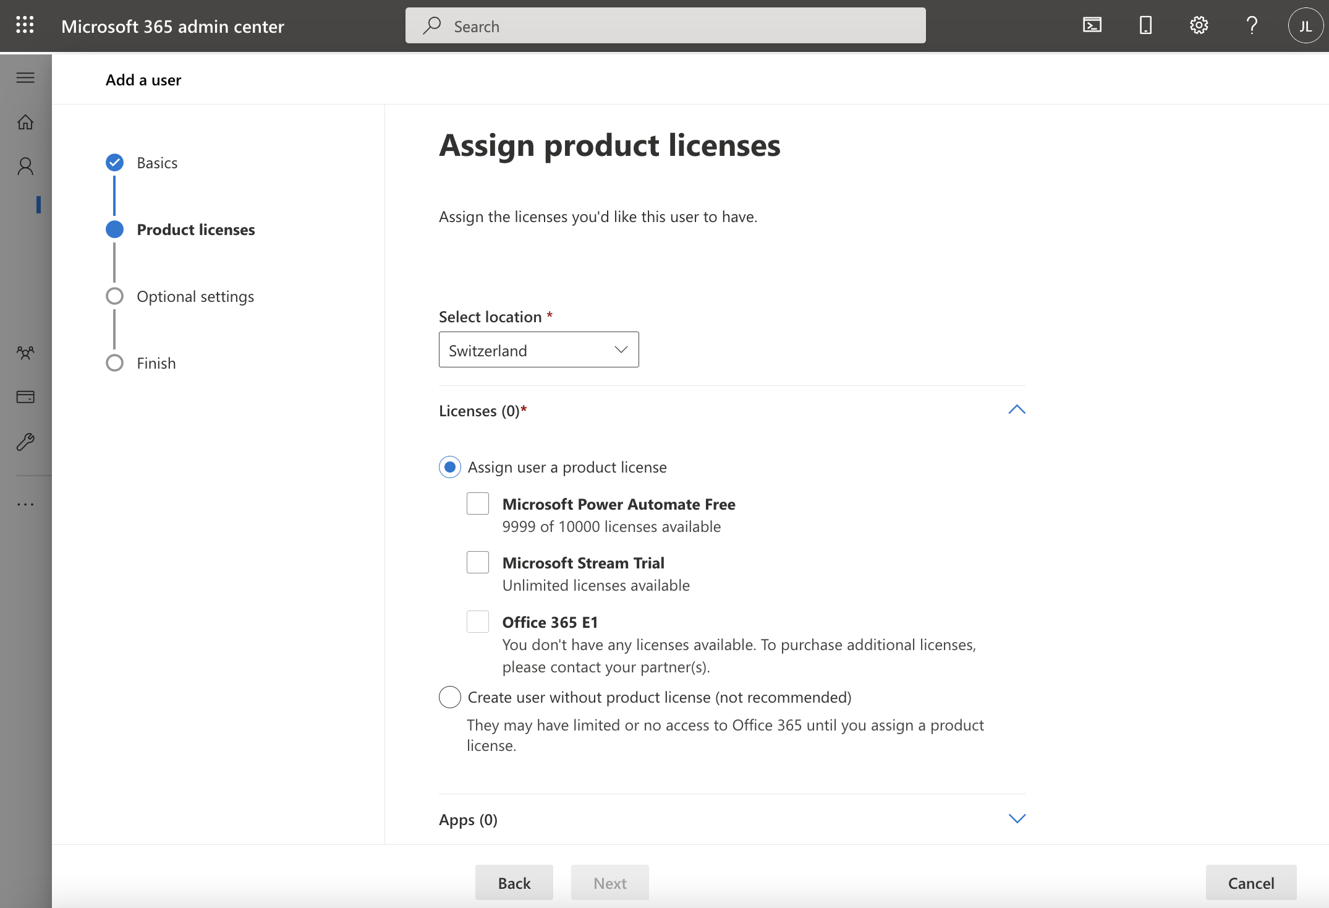Click '9999 of 10000 licenses available' text
Image resolution: width=1329 pixels, height=908 pixels.
pyautogui.click(x=611, y=526)
